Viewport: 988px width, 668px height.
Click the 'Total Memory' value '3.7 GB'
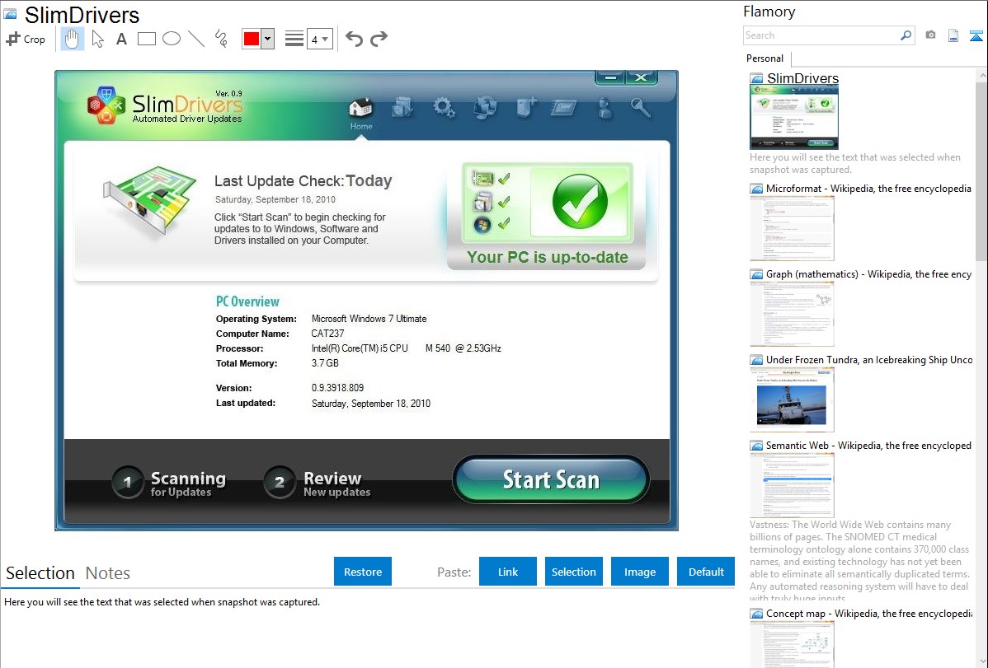(325, 363)
